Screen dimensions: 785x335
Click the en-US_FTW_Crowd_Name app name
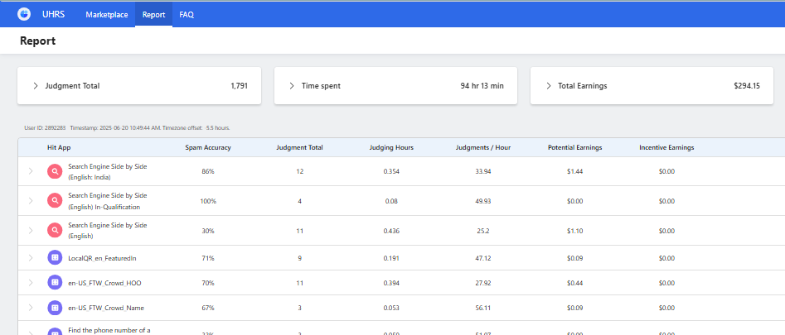106,308
